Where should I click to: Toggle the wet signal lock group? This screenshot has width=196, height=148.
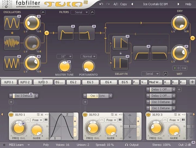coord(180,68)
